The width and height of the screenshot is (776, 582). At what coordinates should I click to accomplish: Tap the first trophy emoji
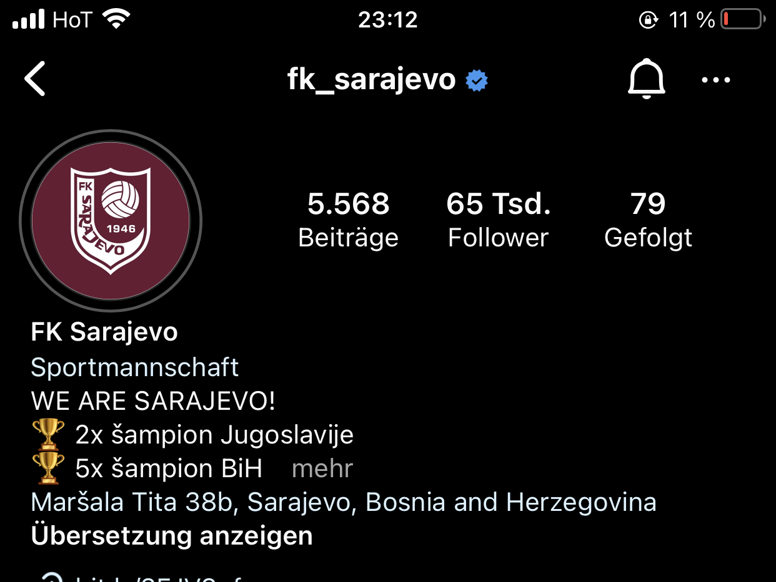click(x=47, y=434)
